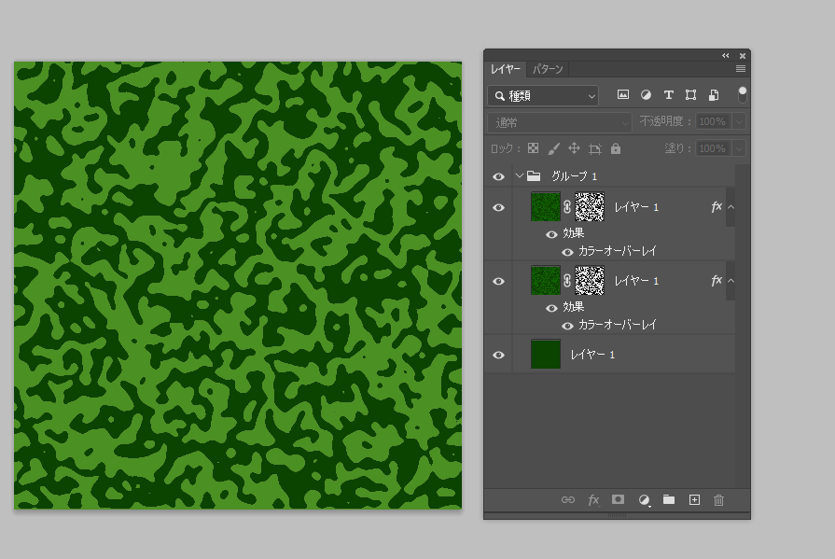Hide the solid dark green レイヤー 1
This screenshot has width=835, height=559.
[498, 355]
